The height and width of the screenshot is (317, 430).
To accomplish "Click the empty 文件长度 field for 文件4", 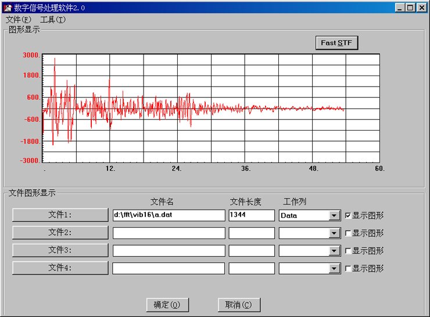I will click(252, 268).
